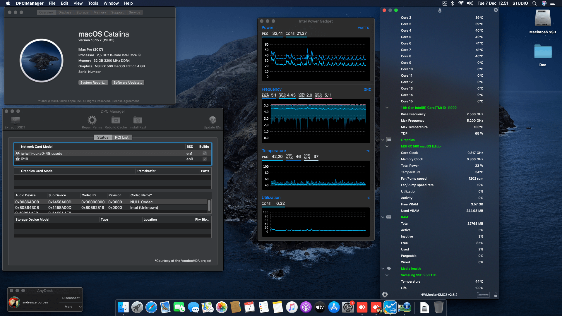The width and height of the screenshot is (562, 316).
Task: Open the Macintosh SSD desktop drive
Action: [543, 18]
